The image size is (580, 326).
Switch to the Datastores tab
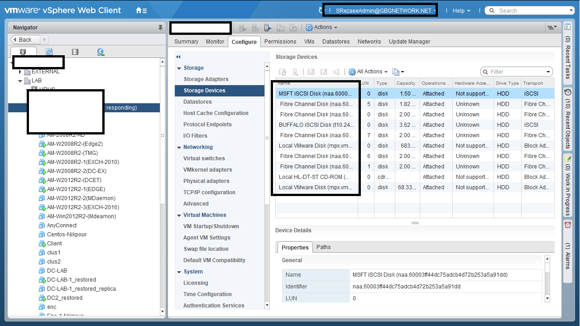(336, 41)
